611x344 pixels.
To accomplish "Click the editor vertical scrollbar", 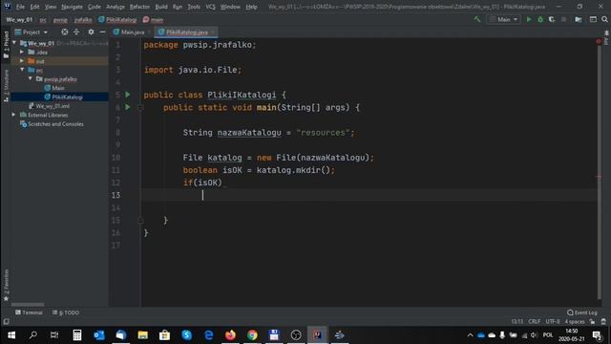I will click(600, 172).
